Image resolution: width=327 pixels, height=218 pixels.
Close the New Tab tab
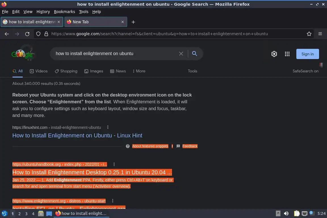(123, 22)
